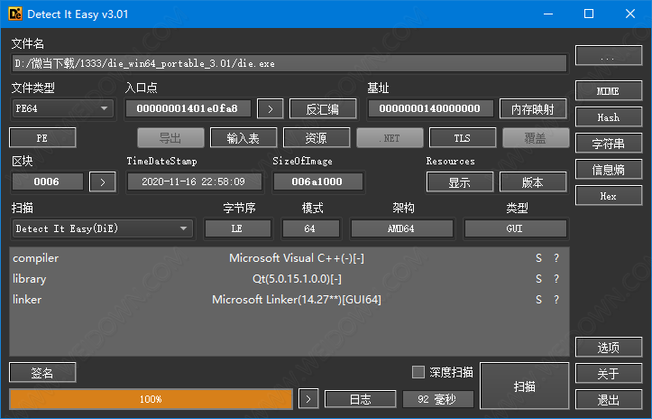
Task: Open the 信息熵 entropy view
Action: point(609,170)
